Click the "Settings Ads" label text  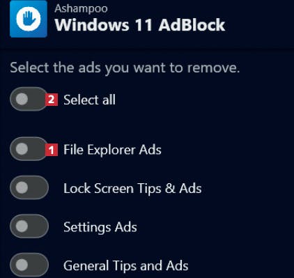100,227
